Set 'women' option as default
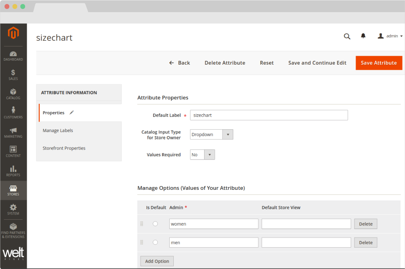Screen dimensions: 405x269 pos(155,224)
